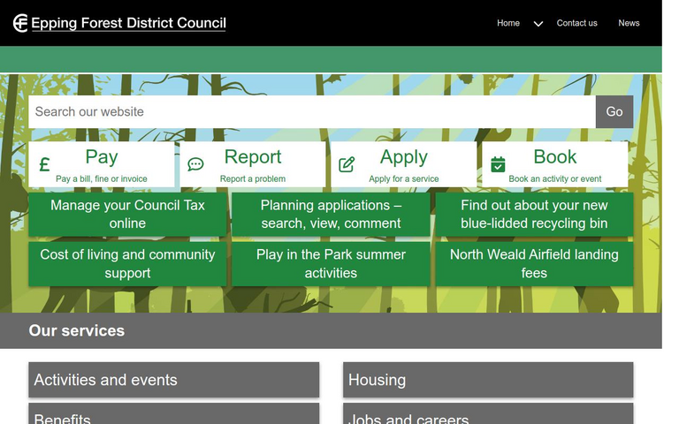Open Cost of living and community support
The height and width of the screenshot is (424, 679).
[x=127, y=264]
